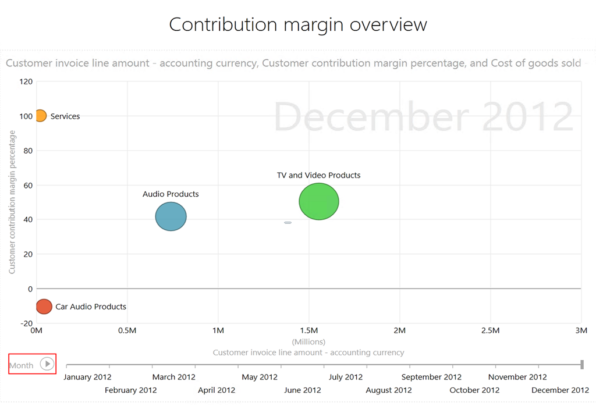
Task: Click the June 2012 timeline label
Action: (303, 390)
